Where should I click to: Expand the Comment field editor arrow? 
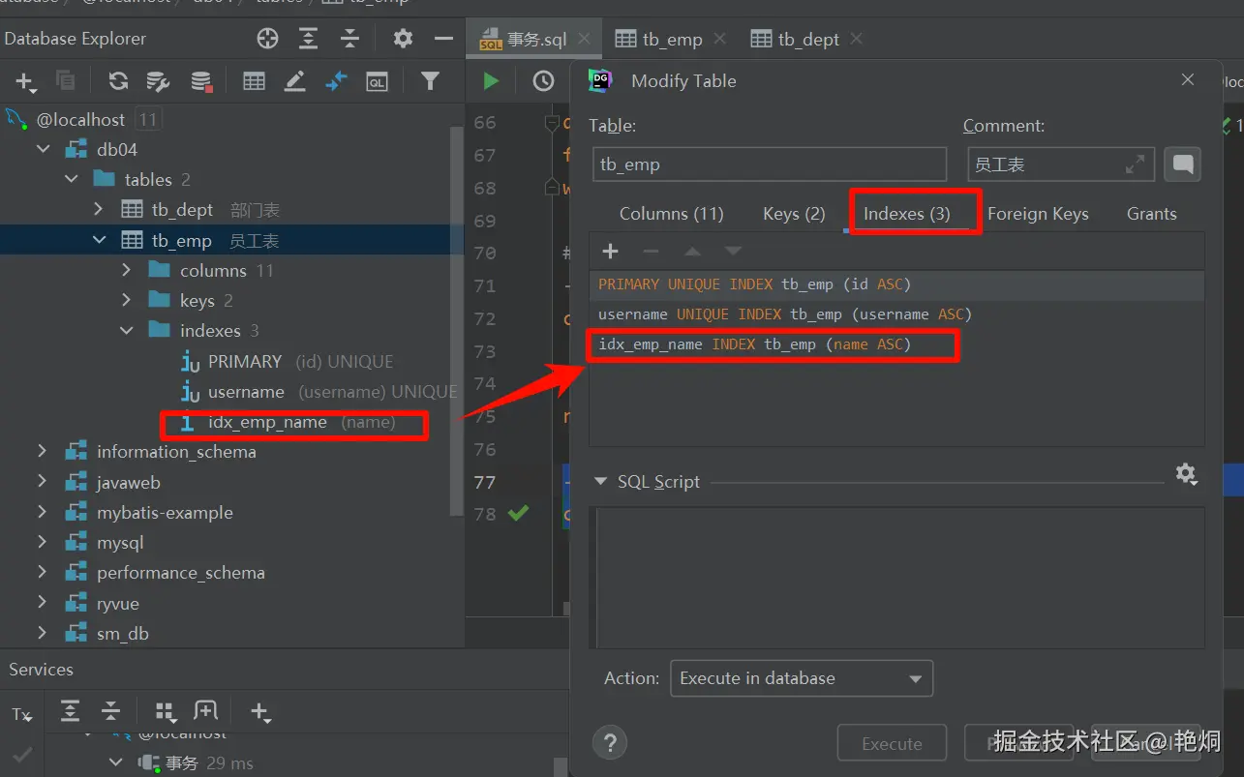tap(1135, 164)
